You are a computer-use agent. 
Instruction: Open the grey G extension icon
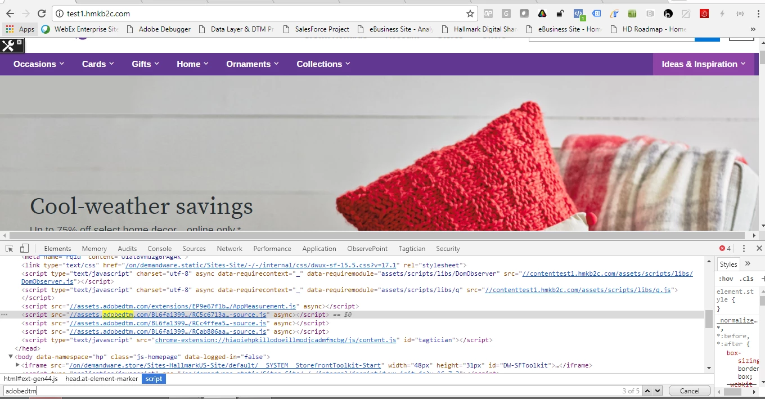tap(506, 14)
